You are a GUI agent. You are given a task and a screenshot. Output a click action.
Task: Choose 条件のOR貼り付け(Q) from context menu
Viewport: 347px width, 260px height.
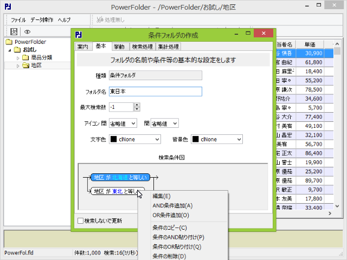[x=177, y=247]
